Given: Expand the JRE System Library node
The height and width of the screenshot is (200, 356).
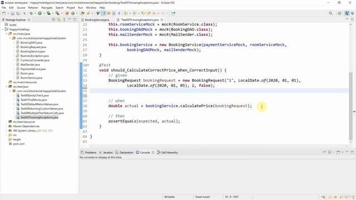Looking at the screenshot, I should coord(7,131).
